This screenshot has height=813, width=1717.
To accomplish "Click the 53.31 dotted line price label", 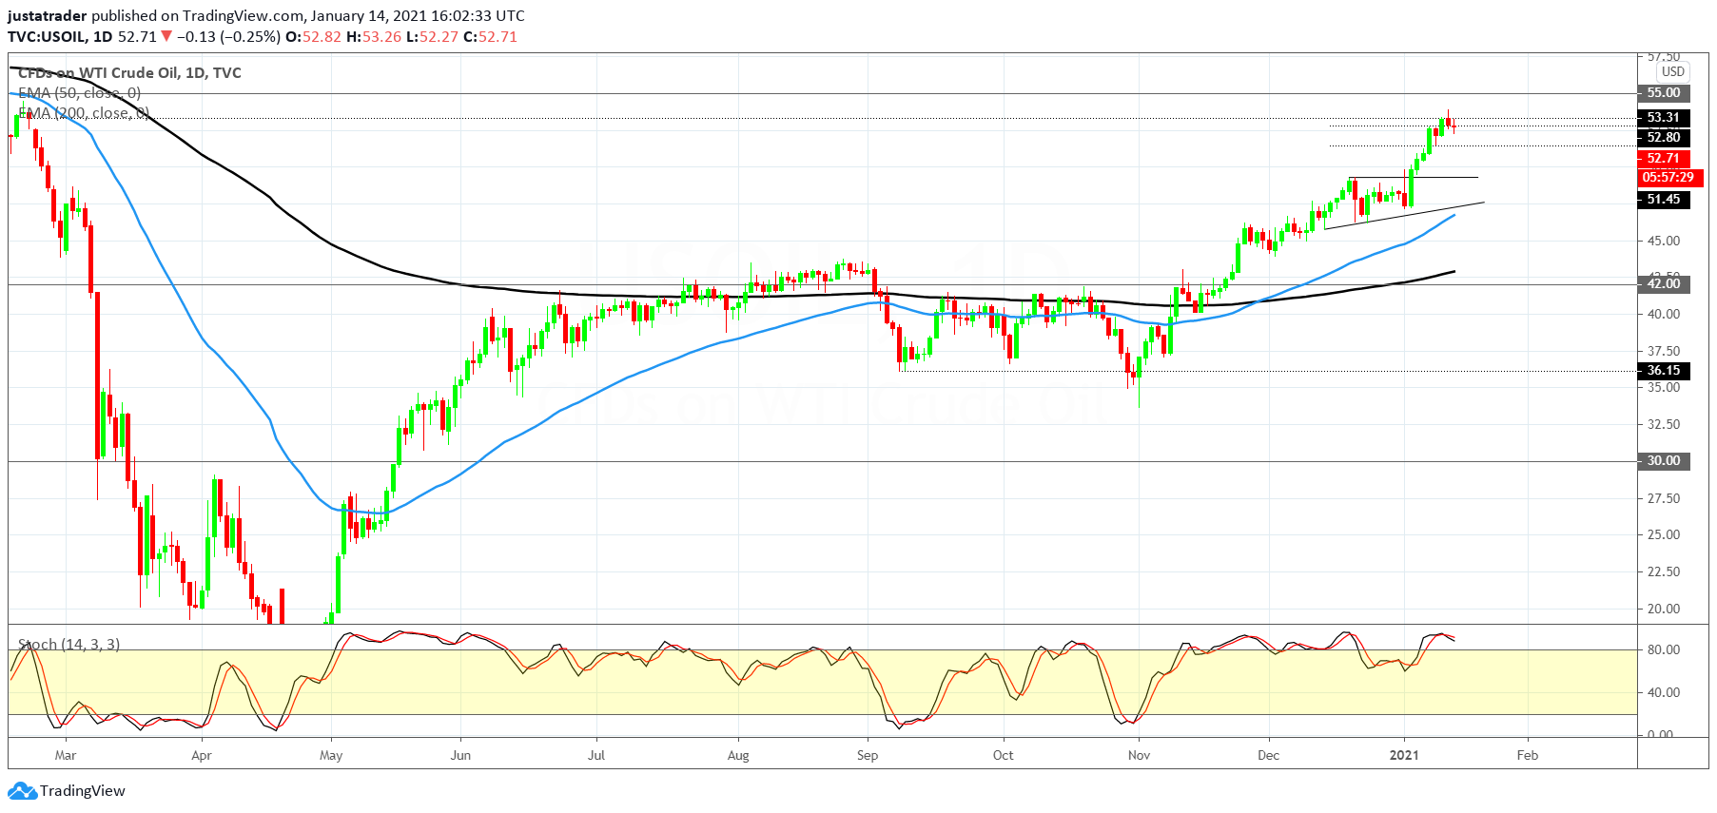I will pyautogui.click(x=1664, y=118).
